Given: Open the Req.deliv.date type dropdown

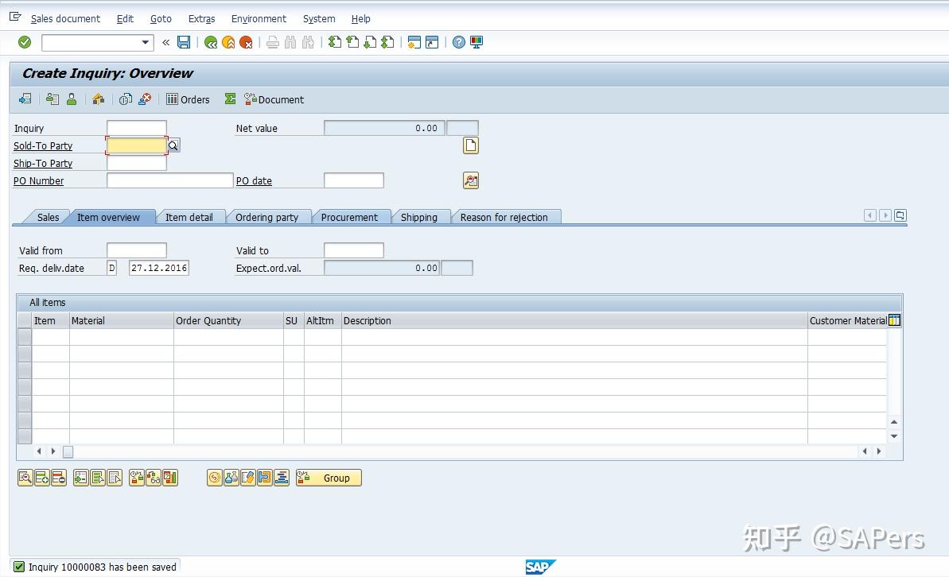Looking at the screenshot, I should (x=111, y=268).
